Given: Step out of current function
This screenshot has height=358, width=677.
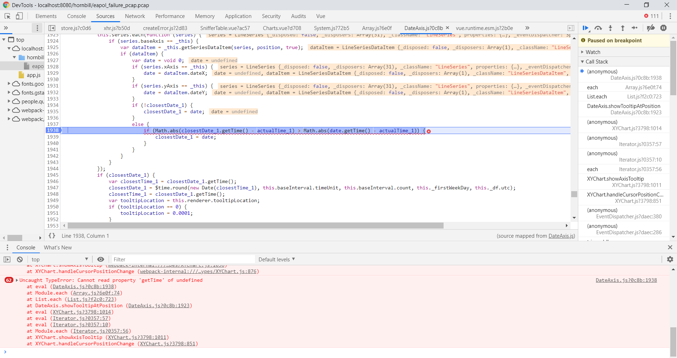Looking at the screenshot, I should [x=623, y=28].
